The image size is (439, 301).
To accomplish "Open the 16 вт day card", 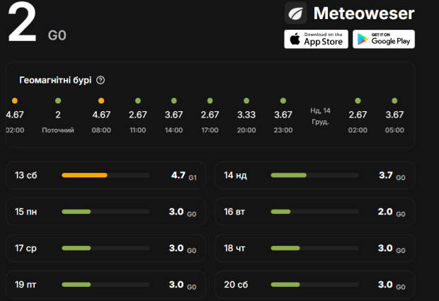I will pos(315,212).
